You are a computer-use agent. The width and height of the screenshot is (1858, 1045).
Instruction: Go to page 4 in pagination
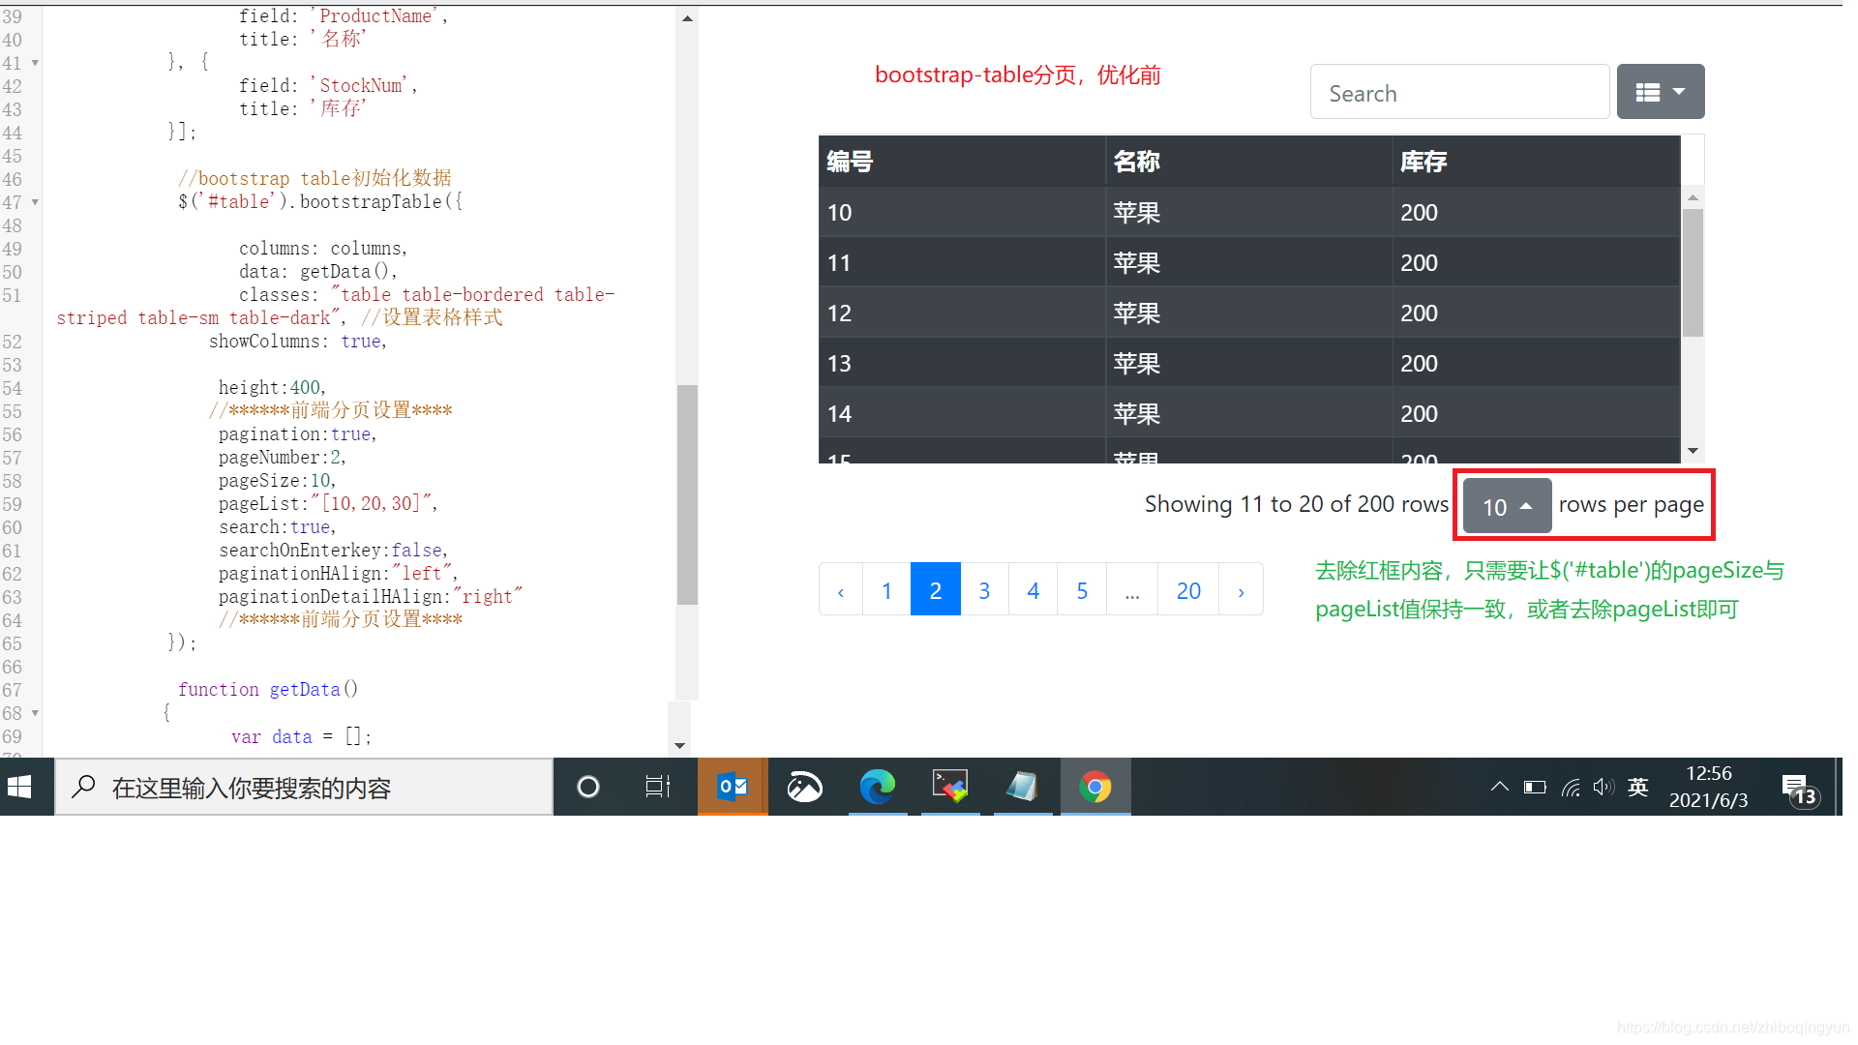click(x=1034, y=589)
